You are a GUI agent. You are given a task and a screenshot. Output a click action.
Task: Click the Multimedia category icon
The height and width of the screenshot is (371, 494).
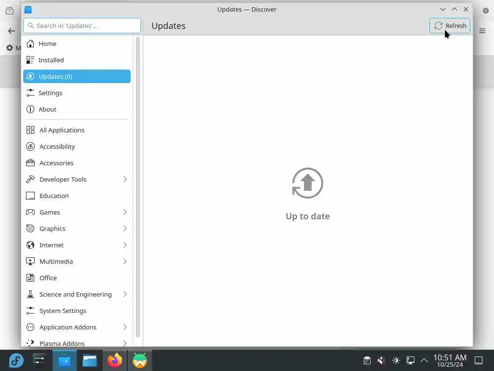30,261
